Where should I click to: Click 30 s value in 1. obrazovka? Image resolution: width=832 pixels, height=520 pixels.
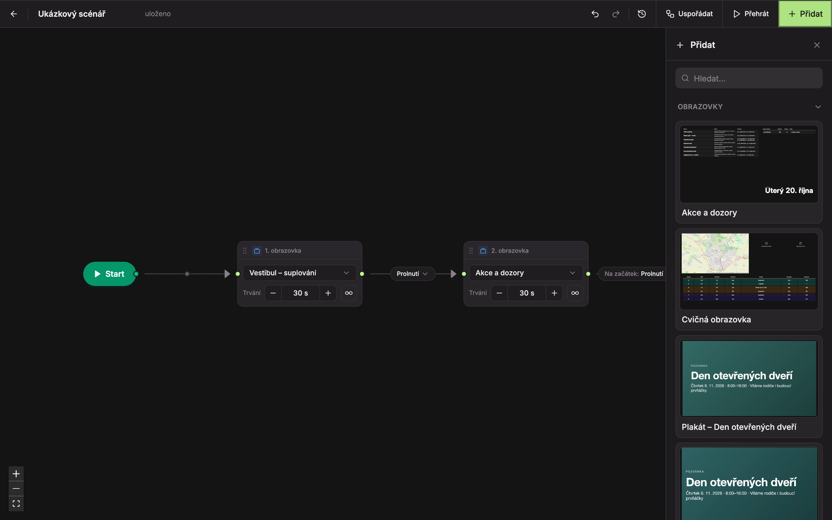(300, 293)
